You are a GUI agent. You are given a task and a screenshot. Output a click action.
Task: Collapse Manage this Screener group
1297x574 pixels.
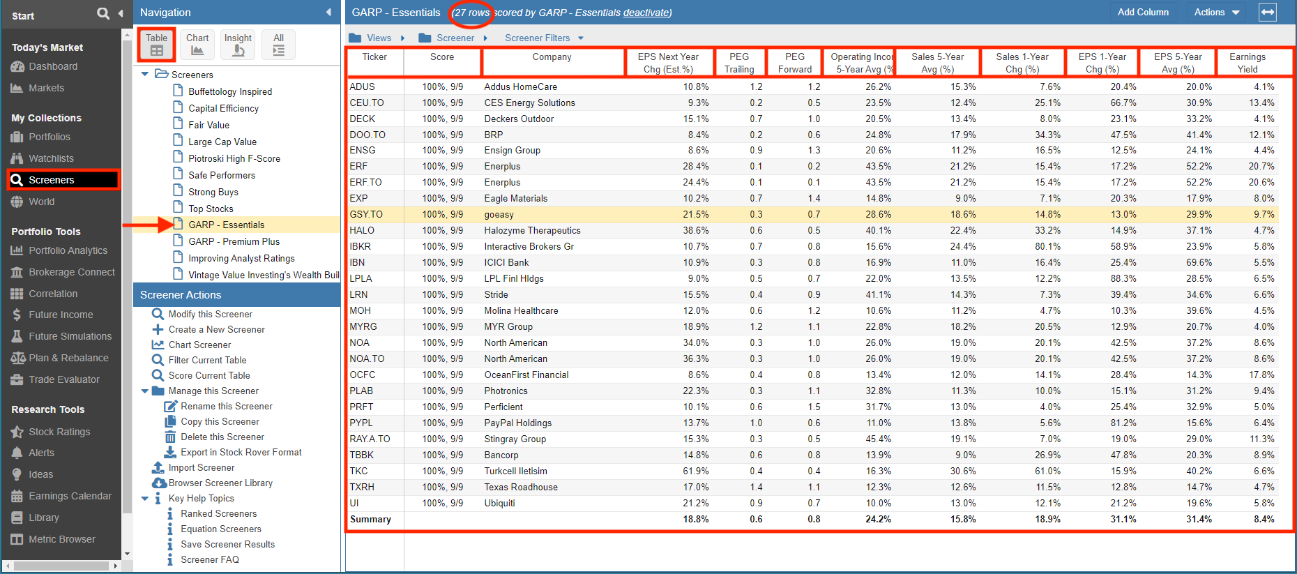(145, 391)
